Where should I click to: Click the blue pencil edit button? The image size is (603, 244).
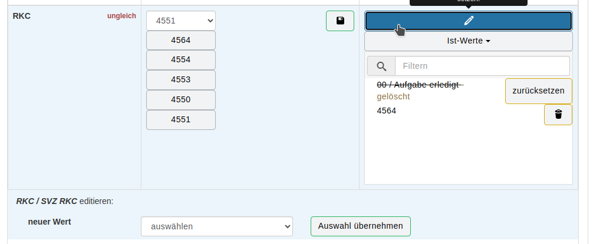[469, 21]
